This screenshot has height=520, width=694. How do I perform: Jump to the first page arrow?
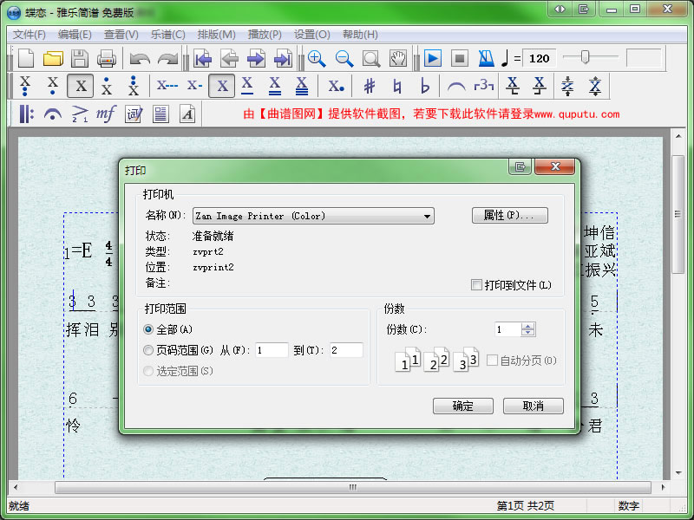[x=202, y=58]
